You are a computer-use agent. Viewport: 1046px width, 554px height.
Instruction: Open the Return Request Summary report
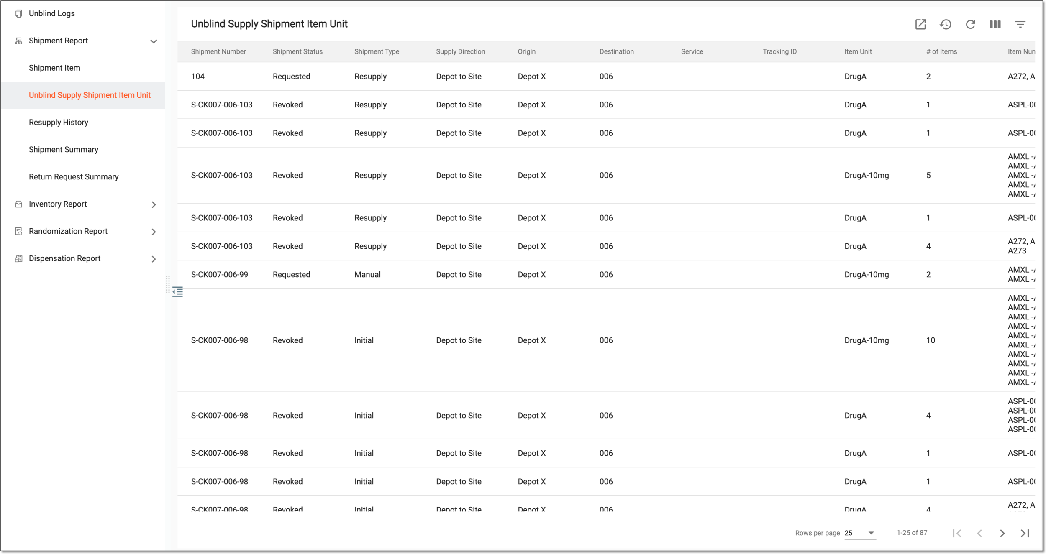pyautogui.click(x=74, y=176)
